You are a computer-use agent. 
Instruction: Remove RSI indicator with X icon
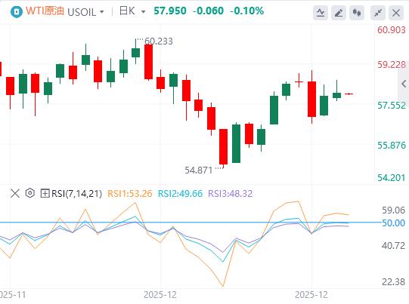pos(15,193)
